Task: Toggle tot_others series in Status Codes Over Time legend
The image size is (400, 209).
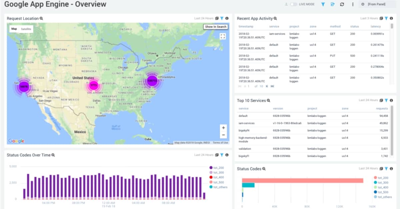Action: click(x=218, y=187)
